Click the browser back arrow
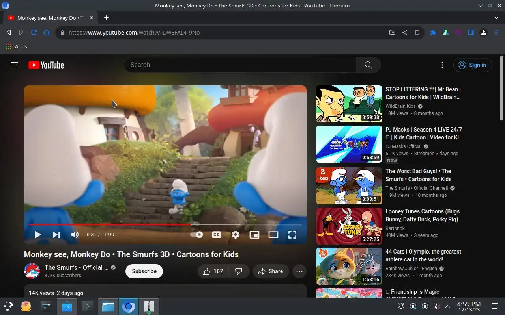The height and width of the screenshot is (315, 505). click(9, 33)
